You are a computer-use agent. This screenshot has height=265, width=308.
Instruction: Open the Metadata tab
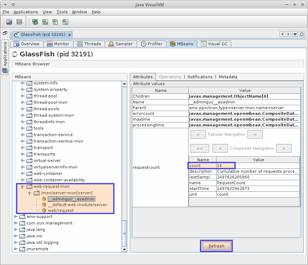[228, 77]
